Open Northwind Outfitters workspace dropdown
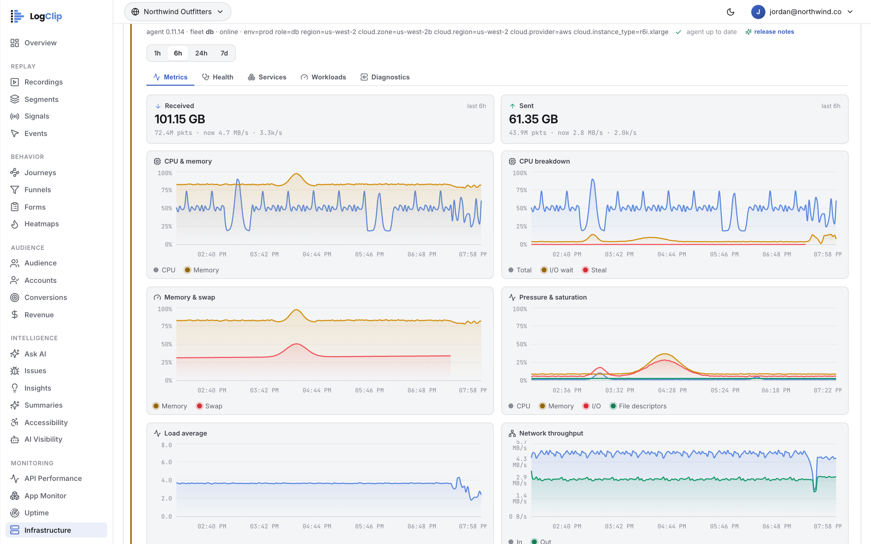The height and width of the screenshot is (544, 871). (x=177, y=12)
